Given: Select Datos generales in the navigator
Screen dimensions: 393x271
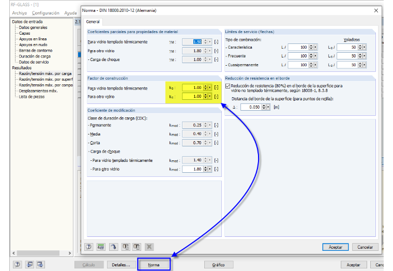Looking at the screenshot, I should point(33,27).
